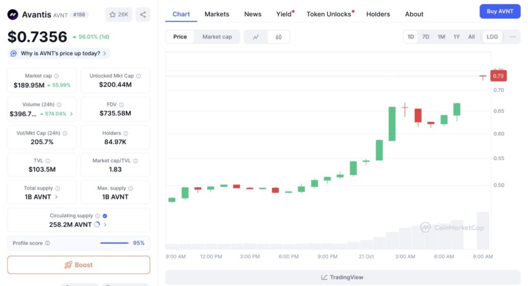Show info for Market cap/TVL
528x286 pixels.
pyautogui.click(x=136, y=161)
